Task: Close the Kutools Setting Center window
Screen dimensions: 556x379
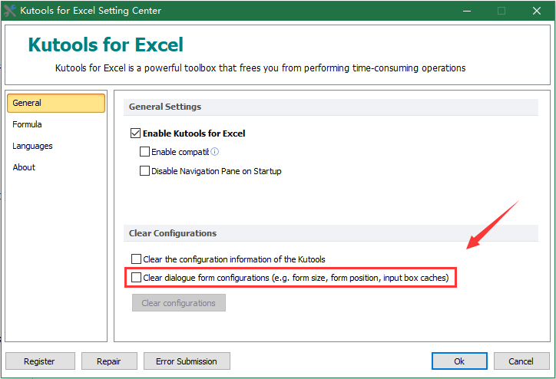Action: [537, 11]
